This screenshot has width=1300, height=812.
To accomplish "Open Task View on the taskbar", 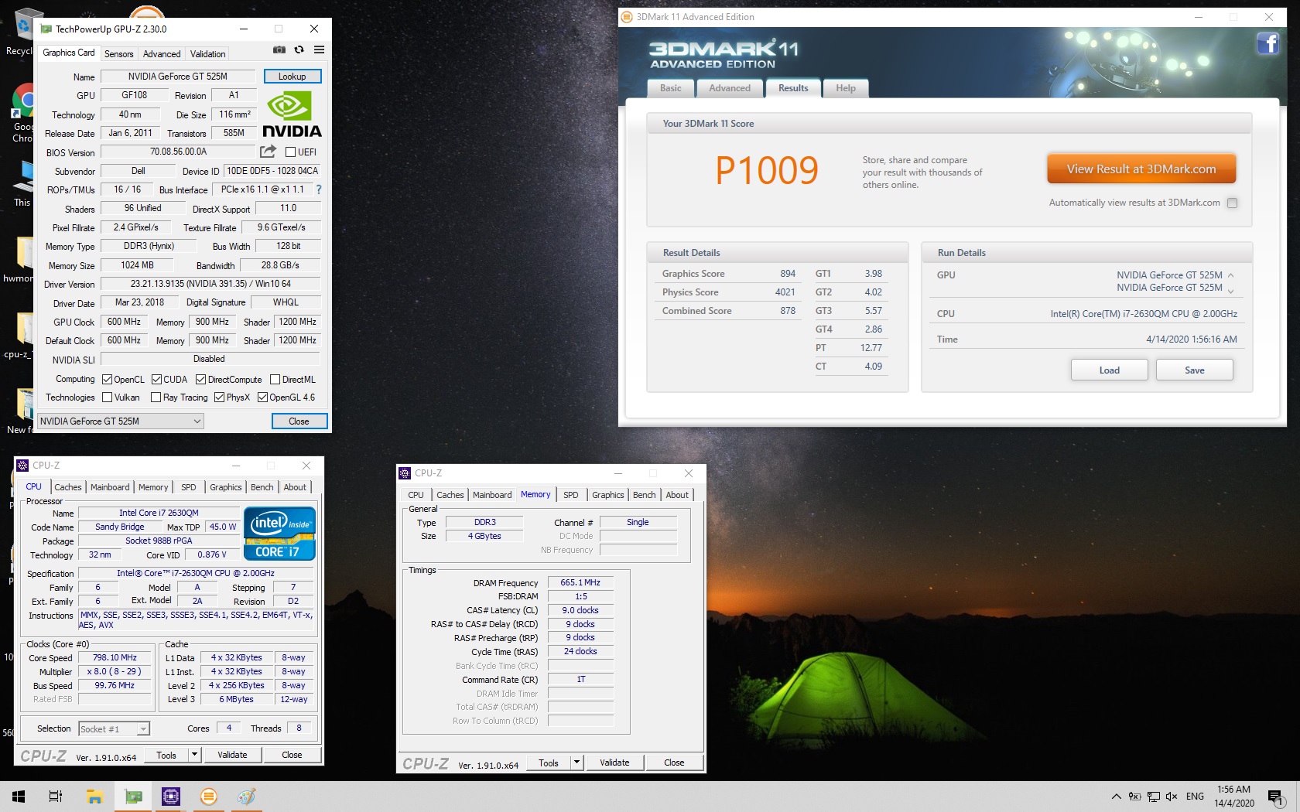I will tap(56, 796).
